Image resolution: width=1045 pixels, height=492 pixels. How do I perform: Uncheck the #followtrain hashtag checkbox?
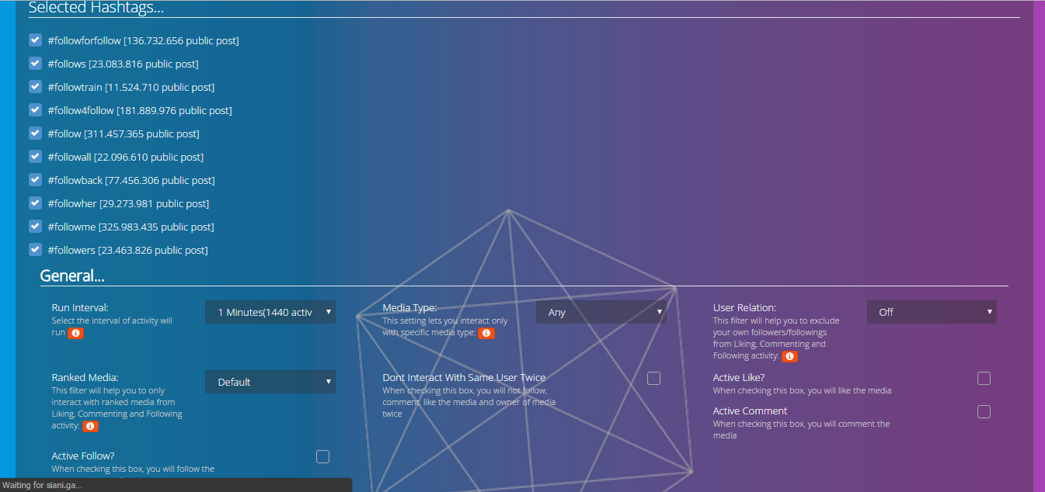tap(35, 86)
